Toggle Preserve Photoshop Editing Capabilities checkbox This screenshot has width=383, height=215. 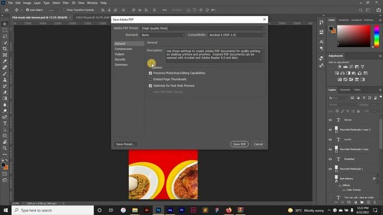[150, 73]
